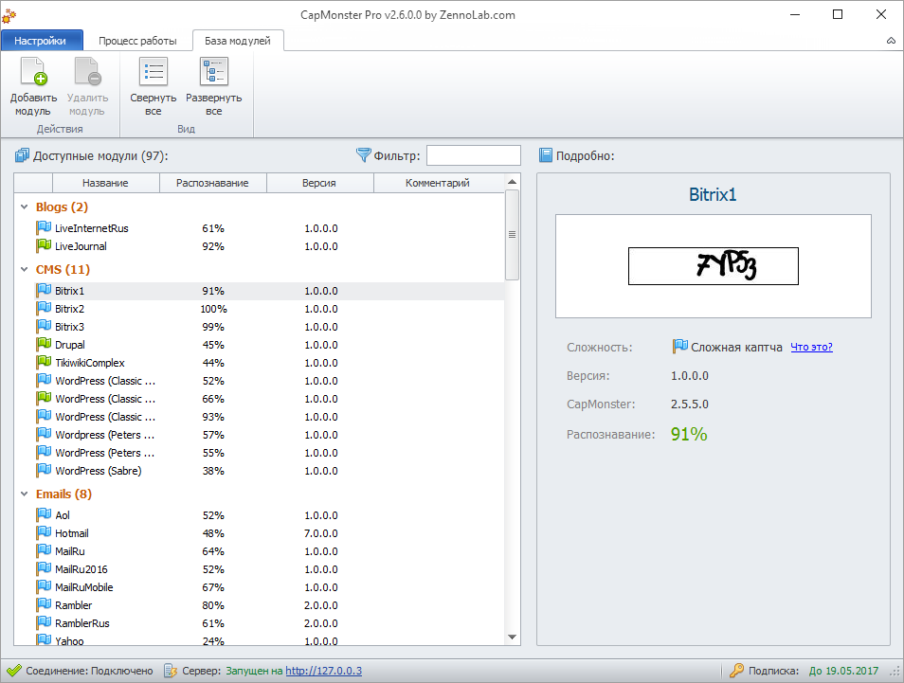Collapse the CMS (11) group
Screen dimensions: 904x683
(x=25, y=269)
